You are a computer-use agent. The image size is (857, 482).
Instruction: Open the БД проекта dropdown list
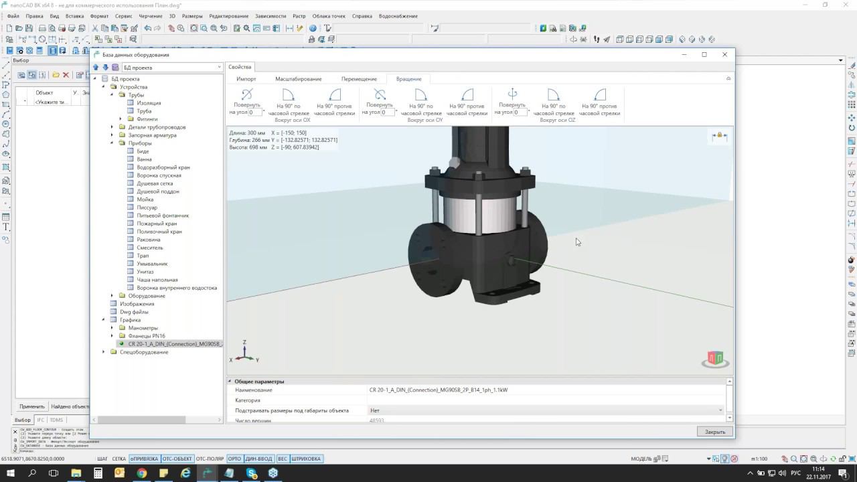pos(219,67)
